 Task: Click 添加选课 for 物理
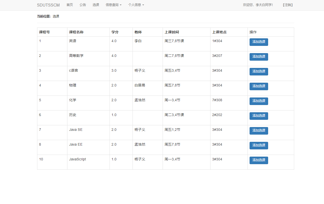click(x=259, y=86)
